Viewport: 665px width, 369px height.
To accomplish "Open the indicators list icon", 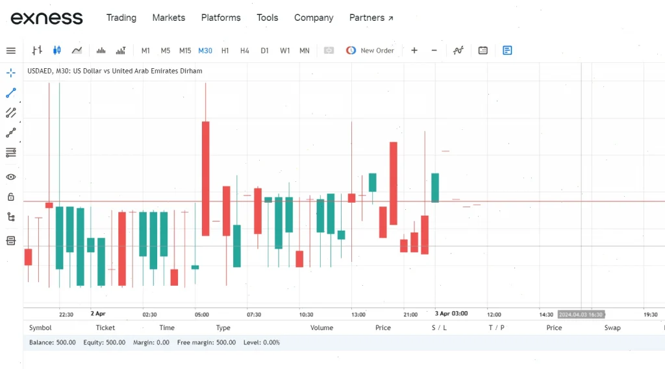I will point(458,51).
